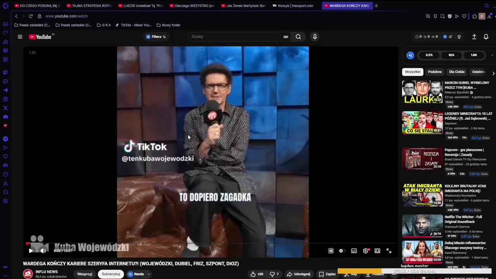
Task: Open browser tab search icon
Action: [487, 6]
